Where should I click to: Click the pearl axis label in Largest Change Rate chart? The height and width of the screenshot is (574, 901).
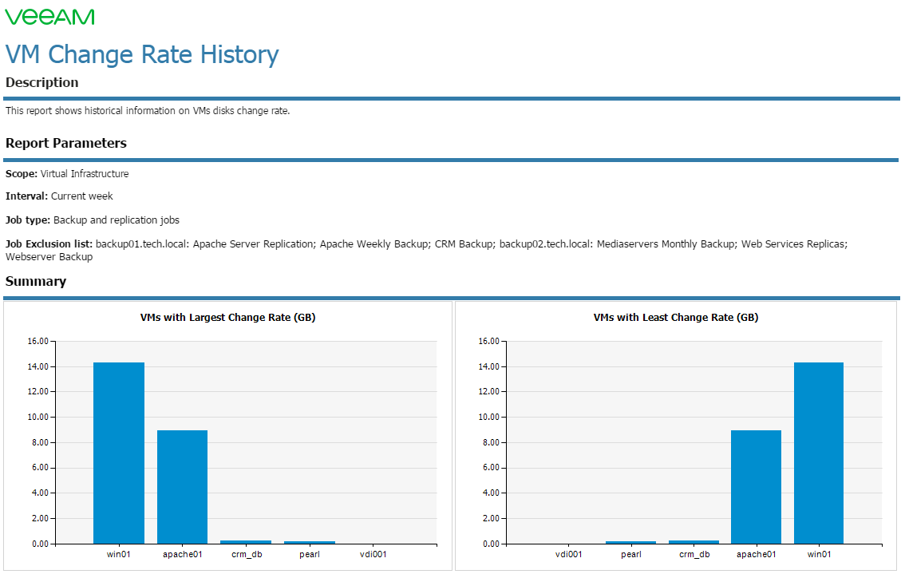click(x=310, y=555)
